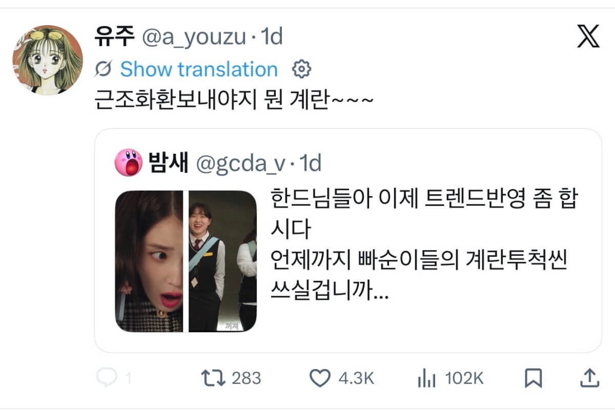
Task: Click Show translation link
Action: [x=199, y=69]
